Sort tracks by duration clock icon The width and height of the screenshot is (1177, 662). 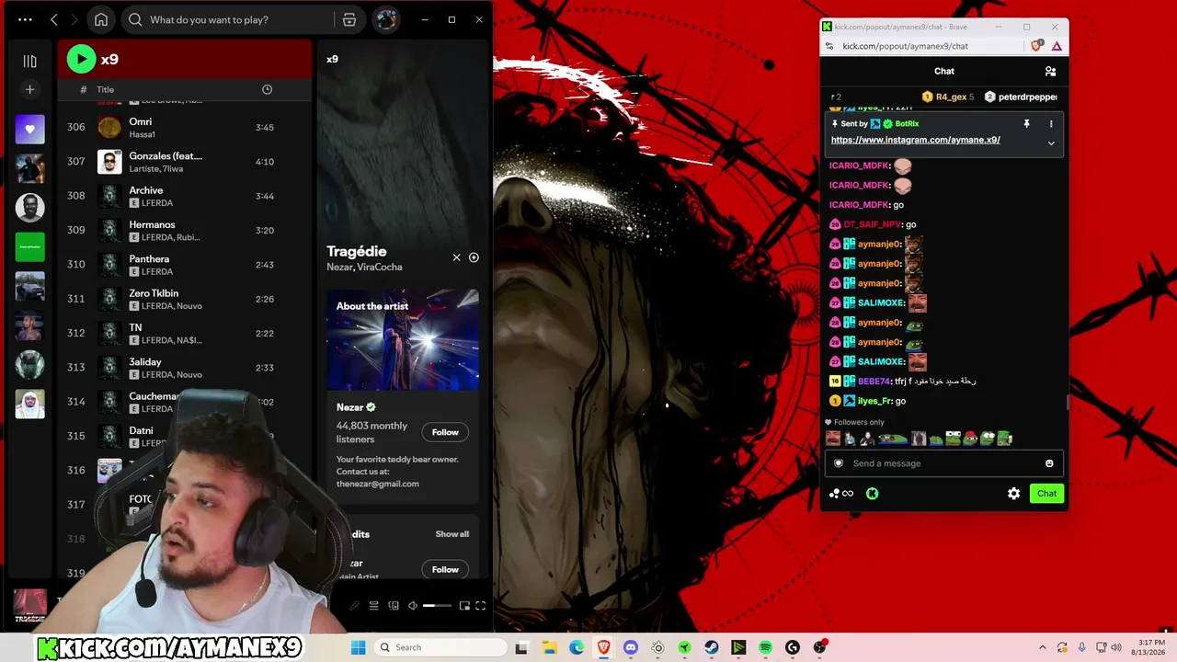point(267,89)
